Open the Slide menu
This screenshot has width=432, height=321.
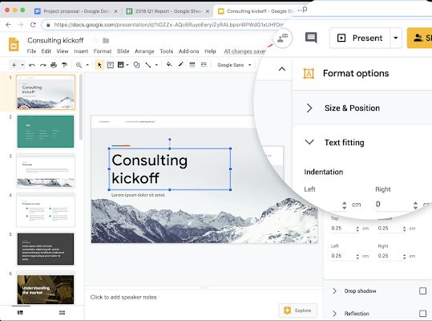[x=123, y=51]
